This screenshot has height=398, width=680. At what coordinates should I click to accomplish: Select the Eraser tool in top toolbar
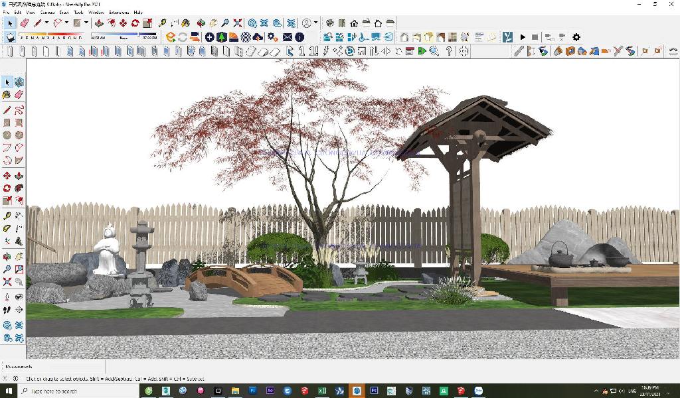point(25,23)
